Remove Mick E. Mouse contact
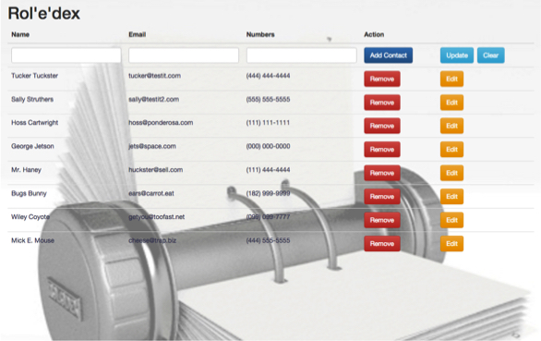This screenshot has width=541, height=341. click(x=382, y=244)
